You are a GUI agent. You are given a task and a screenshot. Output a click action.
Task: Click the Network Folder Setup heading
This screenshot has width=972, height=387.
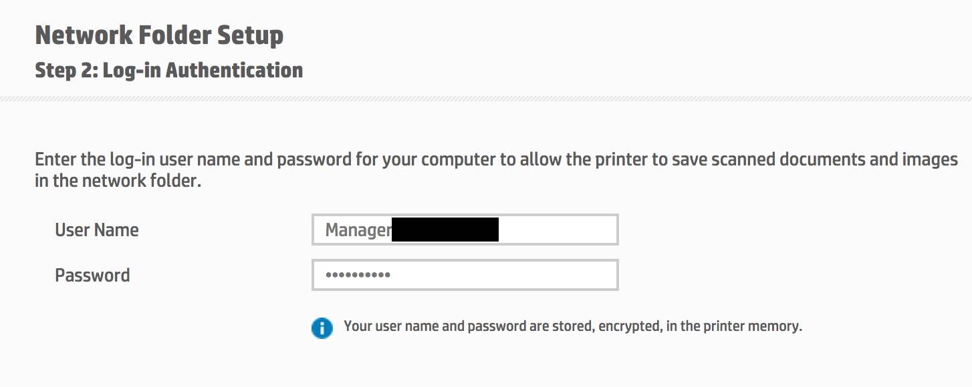click(159, 35)
